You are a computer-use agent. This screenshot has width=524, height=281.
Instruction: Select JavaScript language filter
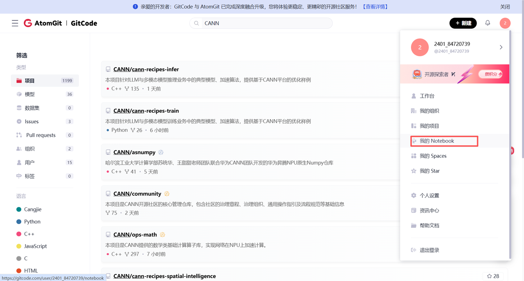coord(31,246)
